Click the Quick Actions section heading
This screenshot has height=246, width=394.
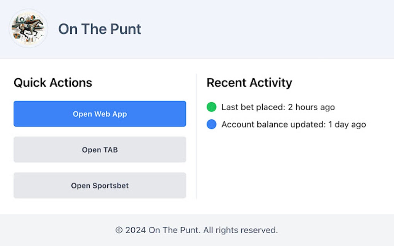pos(53,83)
